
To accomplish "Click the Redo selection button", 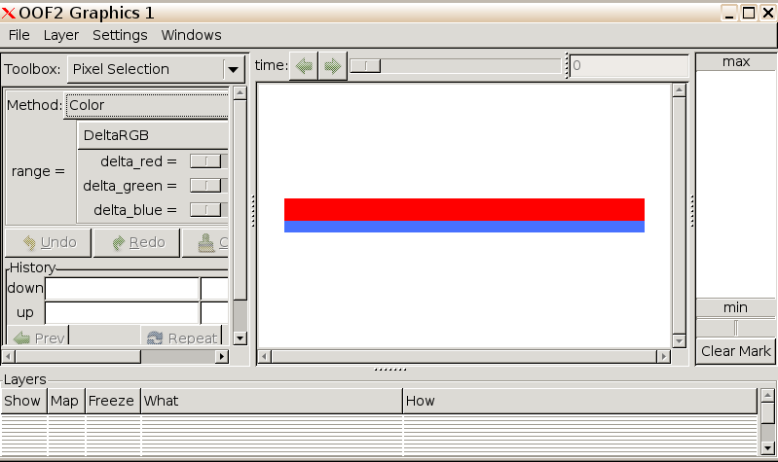I will tap(136, 242).
